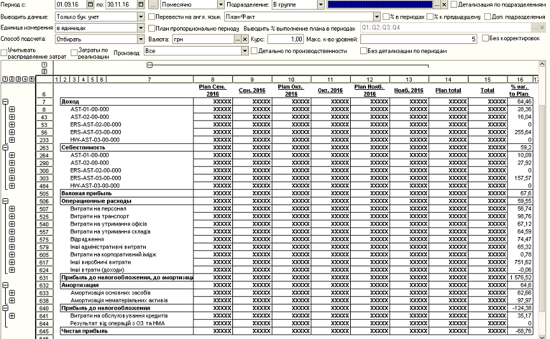This screenshot has width=550, height=339.
Task: Toggle 'Без корректировок' checkbox
Action: [484, 39]
